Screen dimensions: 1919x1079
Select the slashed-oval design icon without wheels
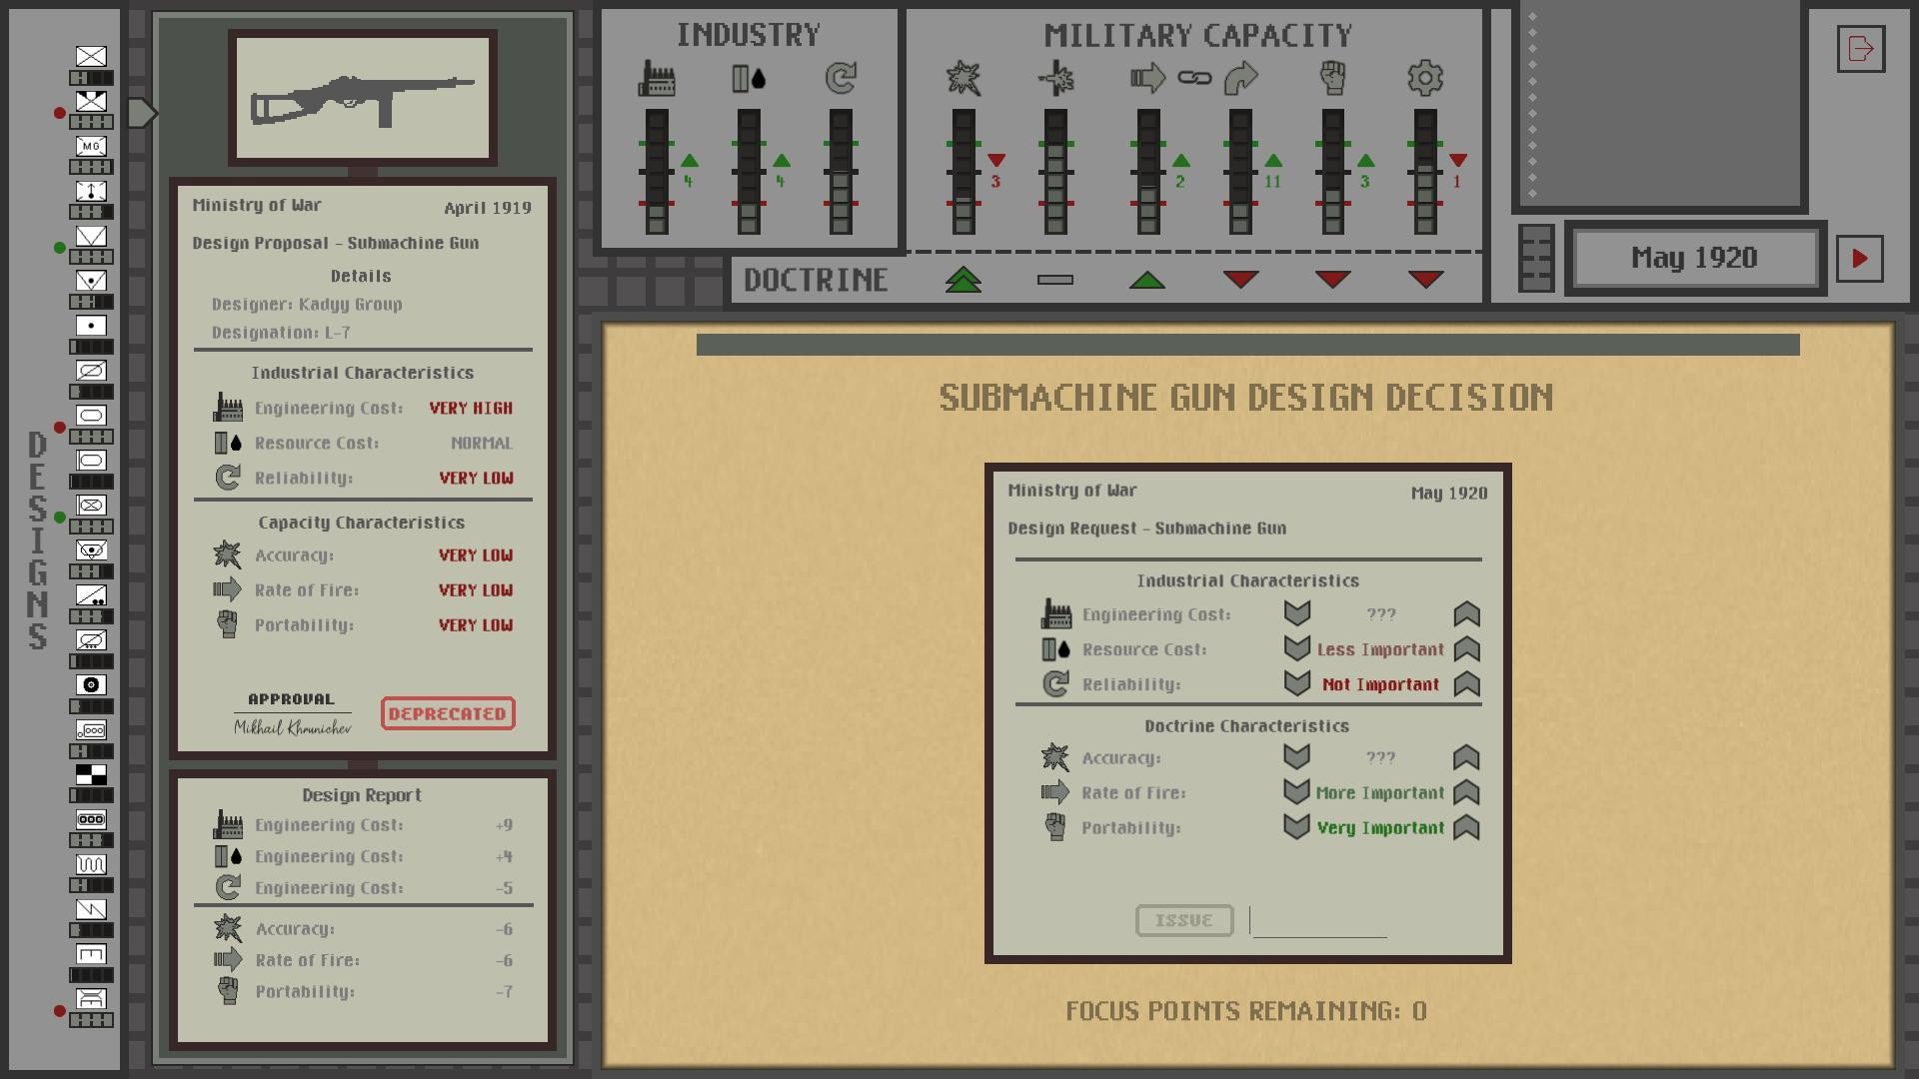click(x=91, y=371)
